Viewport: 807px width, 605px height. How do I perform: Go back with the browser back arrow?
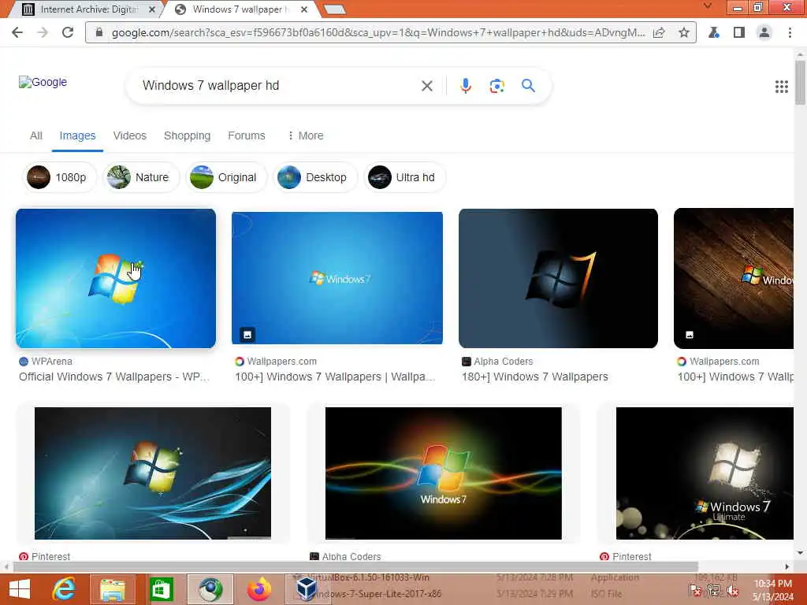[17, 32]
